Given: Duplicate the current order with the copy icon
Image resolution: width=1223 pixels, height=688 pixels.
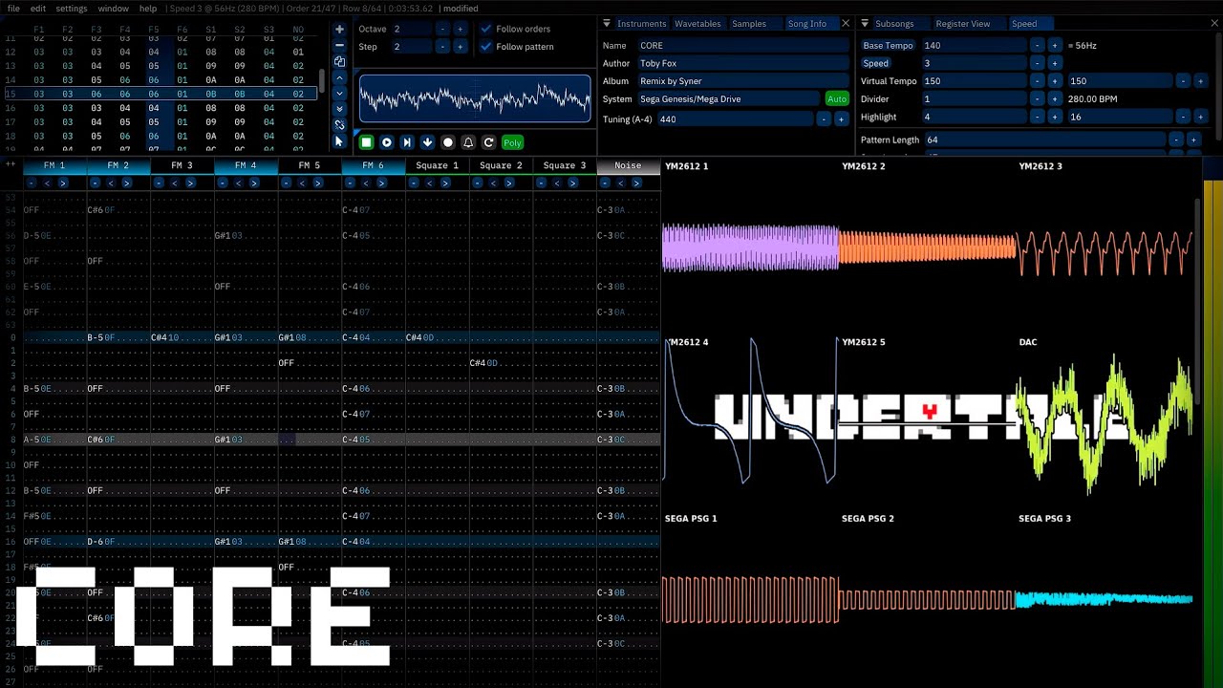Looking at the screenshot, I should click(x=339, y=61).
